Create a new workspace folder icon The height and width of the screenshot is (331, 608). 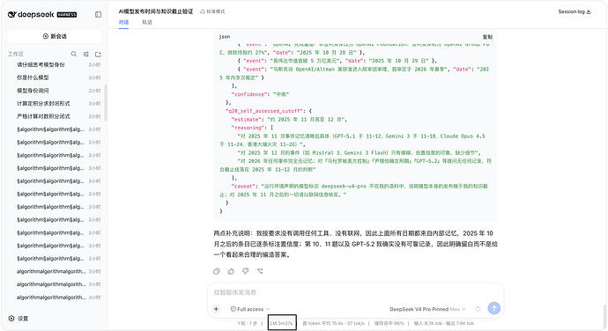click(x=98, y=54)
